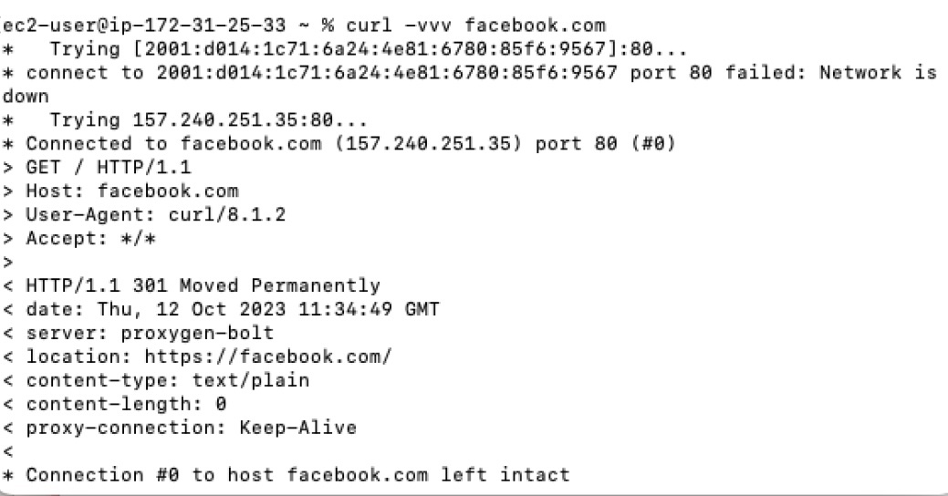
Task: Click the 'server: proxygen-bolt' header
Action: (x=150, y=333)
